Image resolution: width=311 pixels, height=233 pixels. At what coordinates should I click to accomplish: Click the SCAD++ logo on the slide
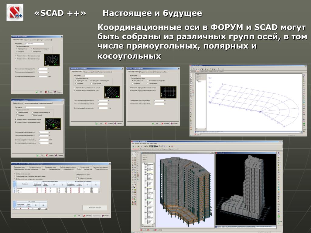click(15, 12)
